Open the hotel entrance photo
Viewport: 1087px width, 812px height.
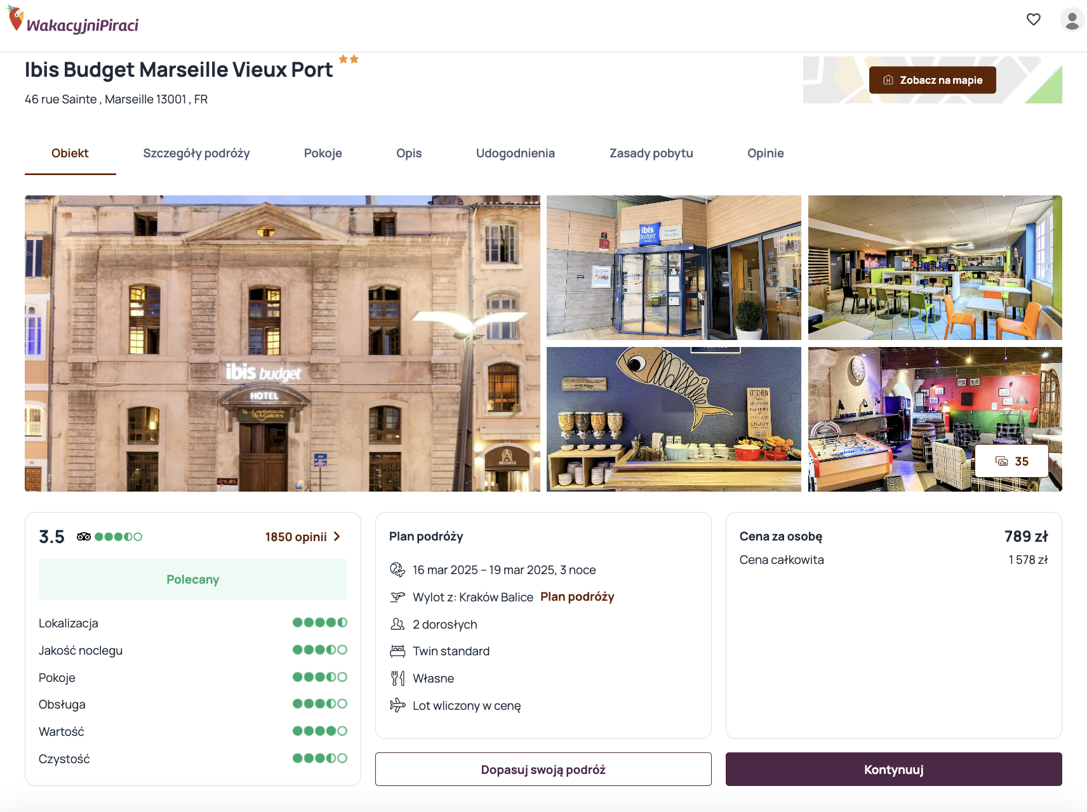click(x=674, y=268)
